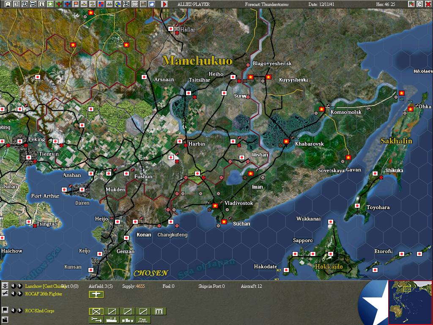The image size is (433, 325).
Task: Click the minimap world overview
Action: (410, 302)
